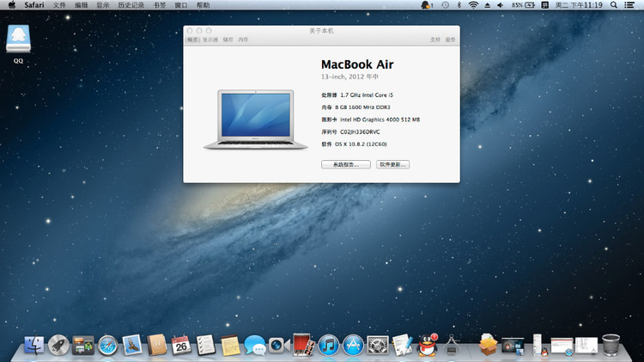Open App Store from the Dock
The height and width of the screenshot is (362, 644).
pos(353,345)
